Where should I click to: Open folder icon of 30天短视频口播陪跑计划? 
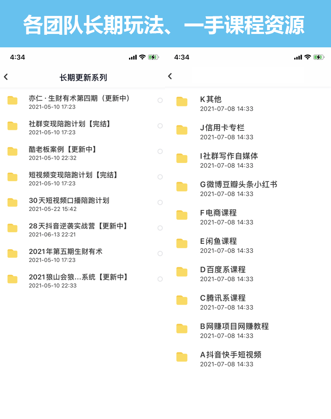(x=12, y=202)
